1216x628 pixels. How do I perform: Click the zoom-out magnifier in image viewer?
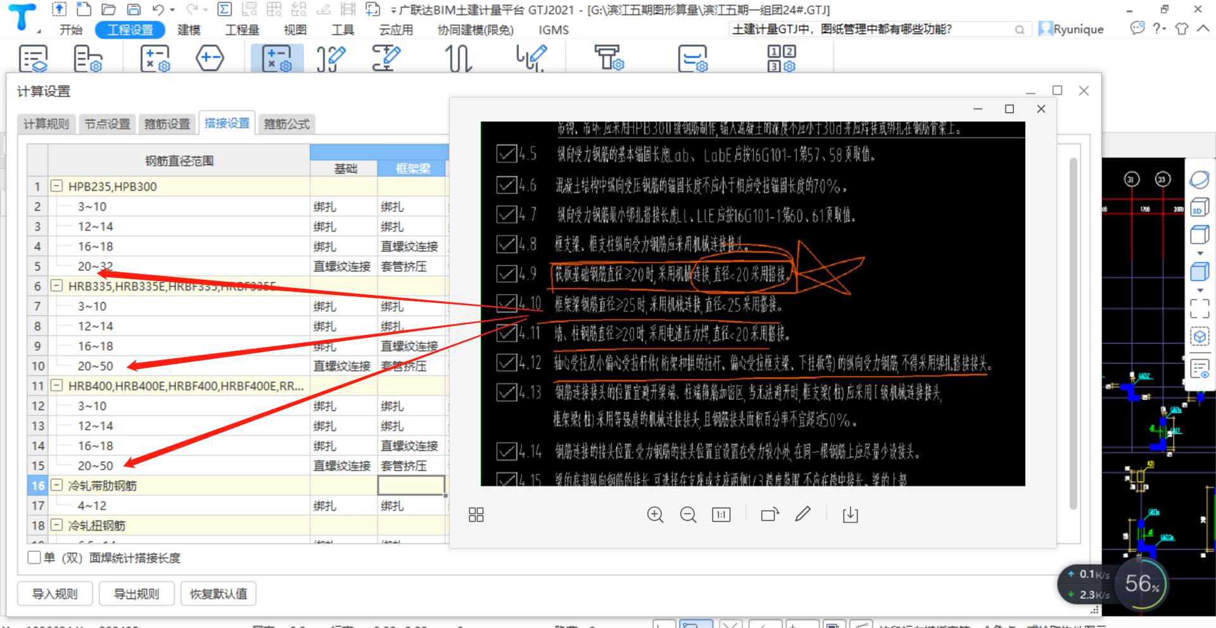point(688,515)
